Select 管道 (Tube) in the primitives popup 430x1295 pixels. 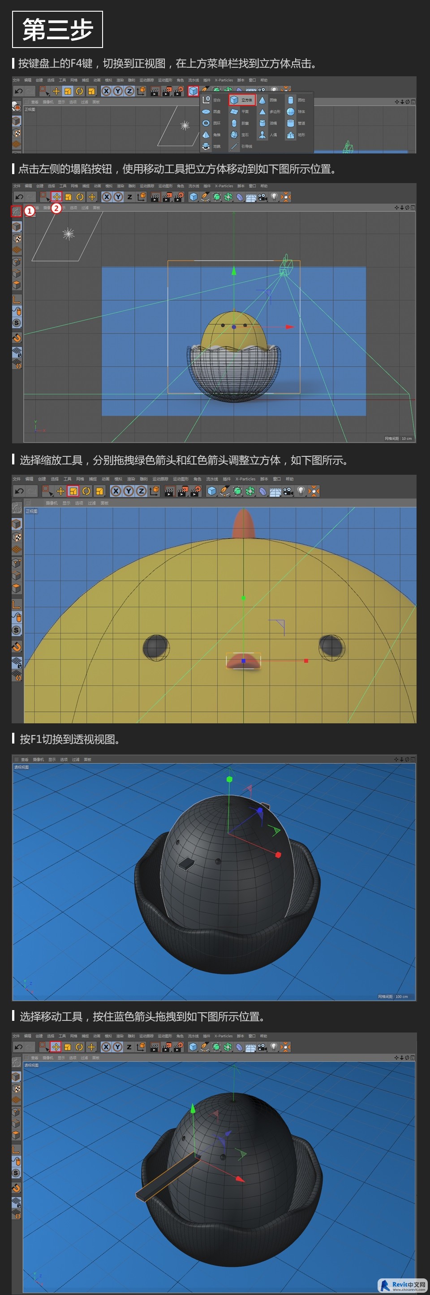296,123
